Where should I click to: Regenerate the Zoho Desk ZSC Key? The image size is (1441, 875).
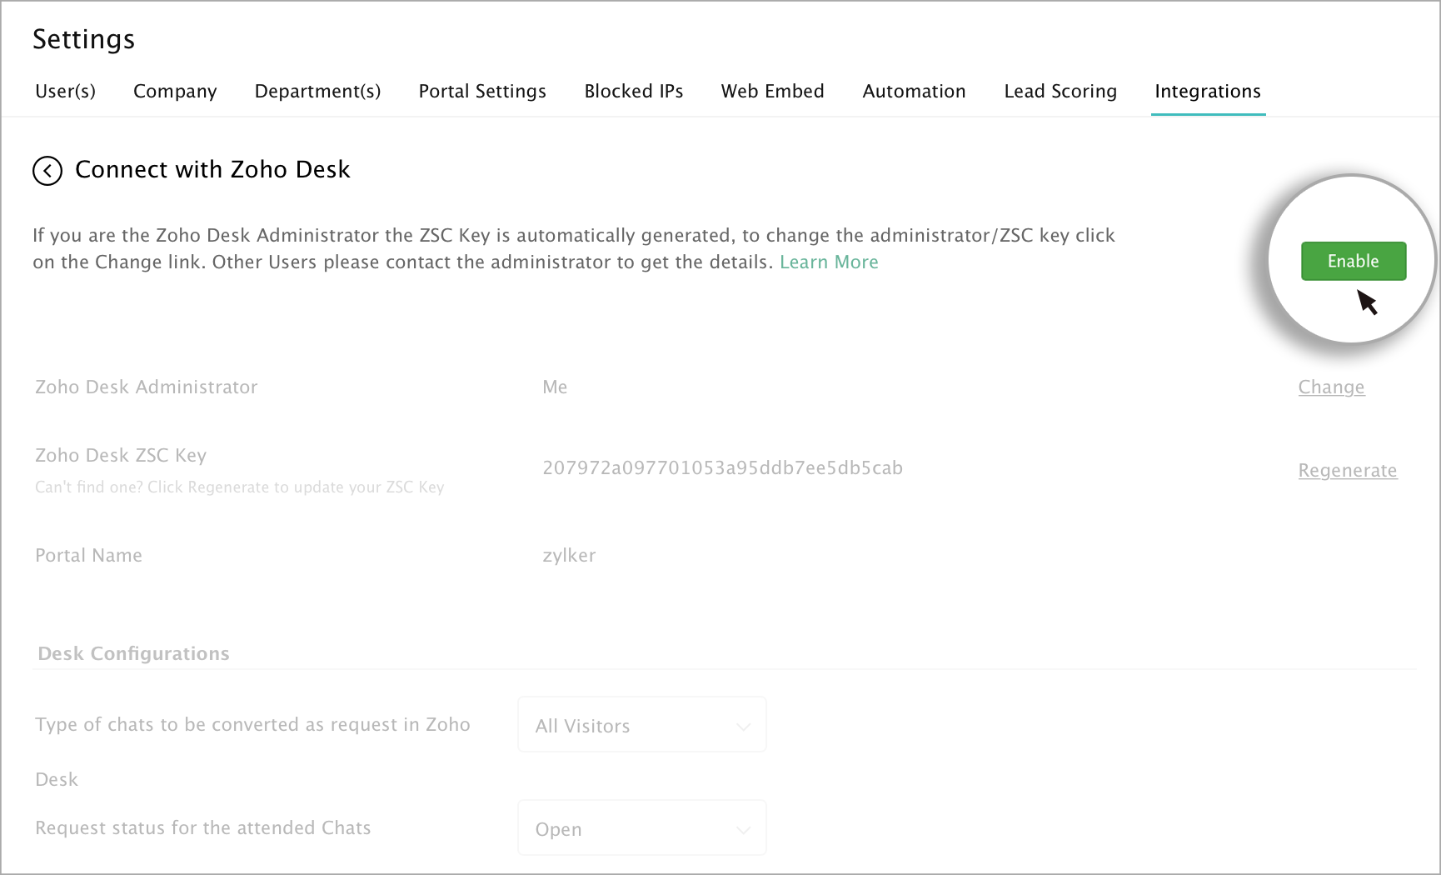(x=1347, y=471)
